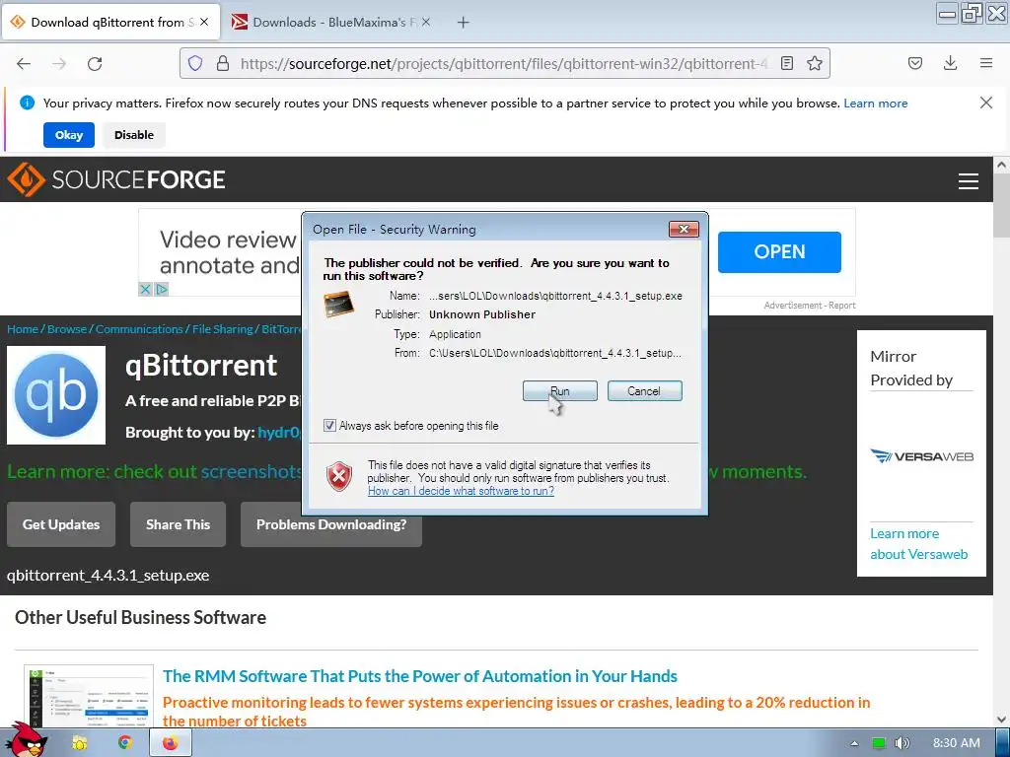Click the scrollbar down arrow
The width and height of the screenshot is (1010, 757).
pyautogui.click(x=1002, y=720)
